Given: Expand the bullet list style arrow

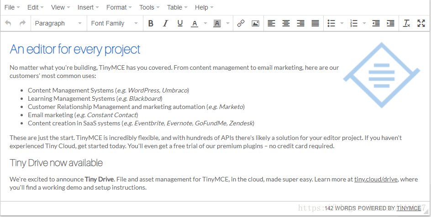Looking at the screenshot, I should pyautogui.click(x=342, y=23).
